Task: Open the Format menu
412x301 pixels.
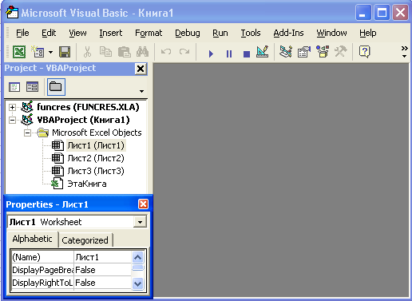Action: coord(149,33)
